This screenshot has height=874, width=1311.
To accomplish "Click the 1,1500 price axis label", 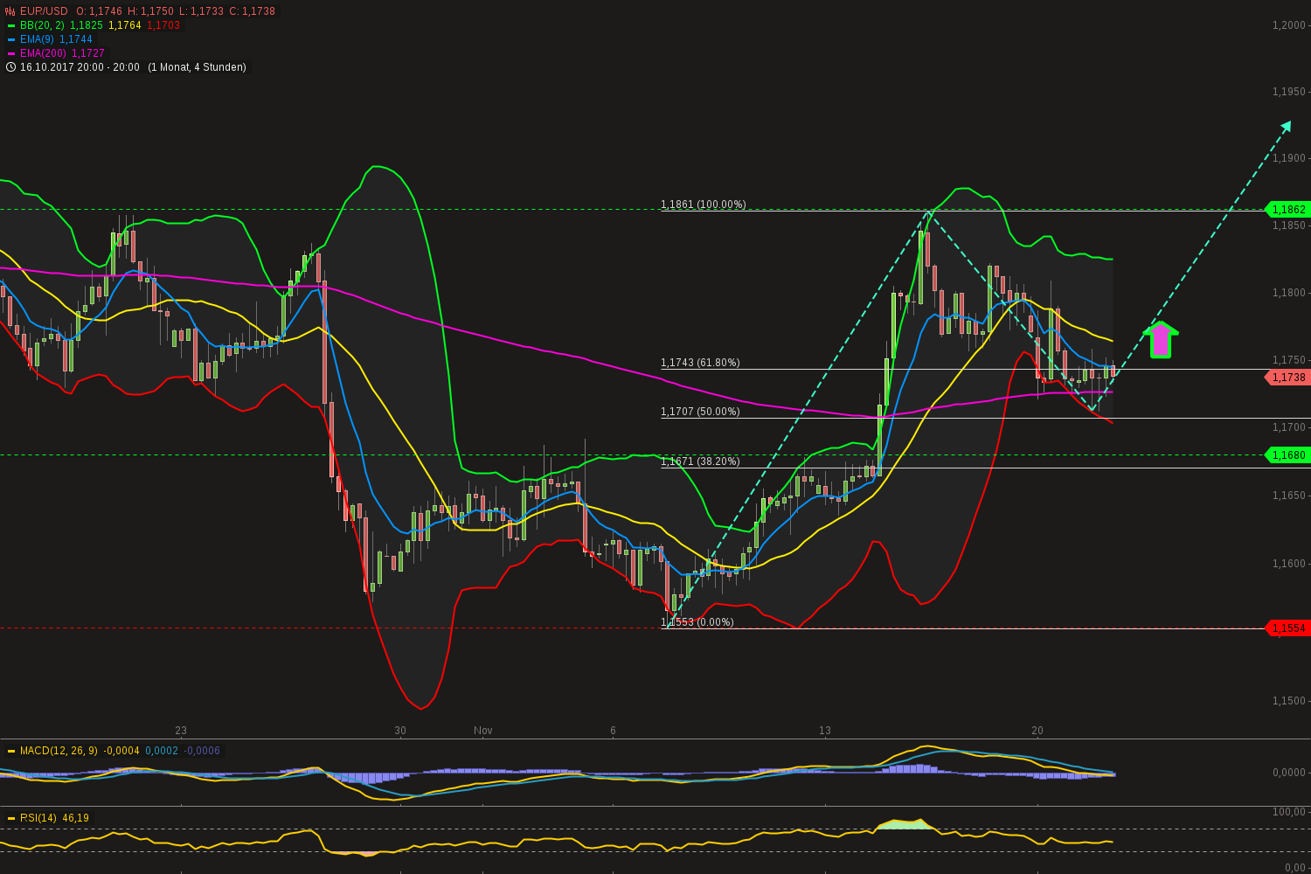I will click(x=1289, y=701).
